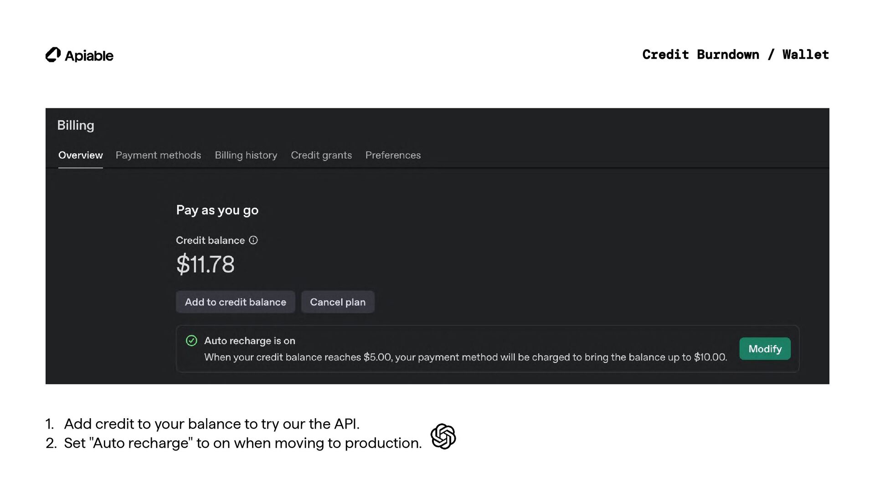Click the Apiable logo icon
Screen dimensions: 875x492
coord(53,55)
